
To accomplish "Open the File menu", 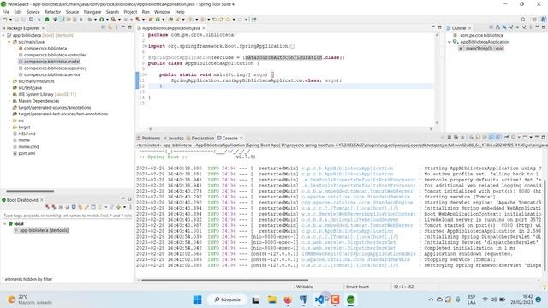I will coord(6,12).
